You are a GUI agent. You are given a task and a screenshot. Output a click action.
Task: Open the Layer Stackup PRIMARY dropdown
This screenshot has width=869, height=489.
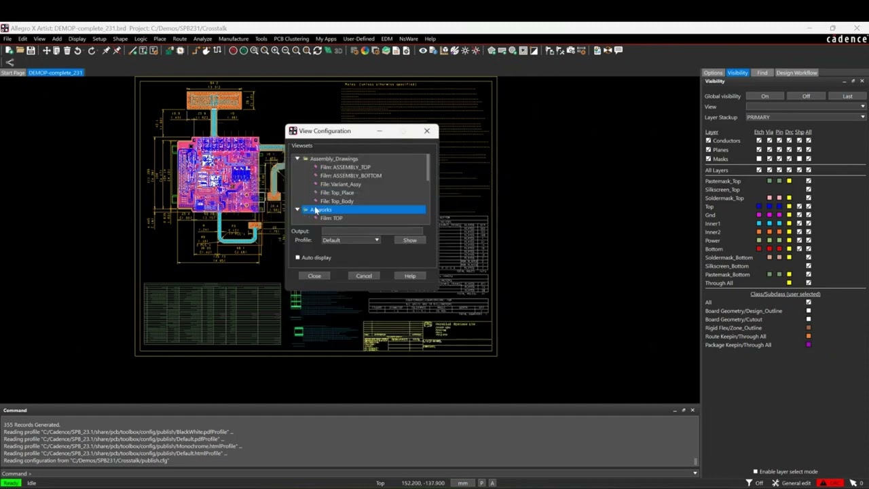806,117
